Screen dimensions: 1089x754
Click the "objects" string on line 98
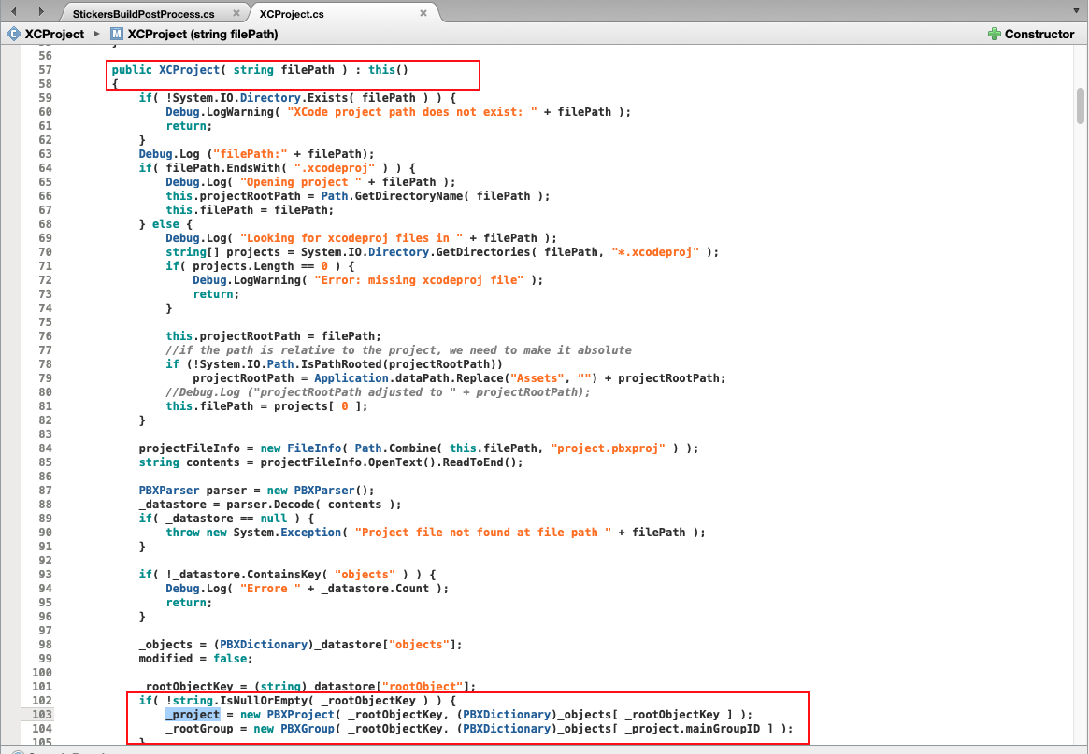(x=419, y=645)
